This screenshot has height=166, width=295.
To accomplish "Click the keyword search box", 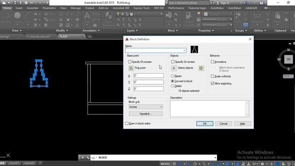I will tap(189, 3).
